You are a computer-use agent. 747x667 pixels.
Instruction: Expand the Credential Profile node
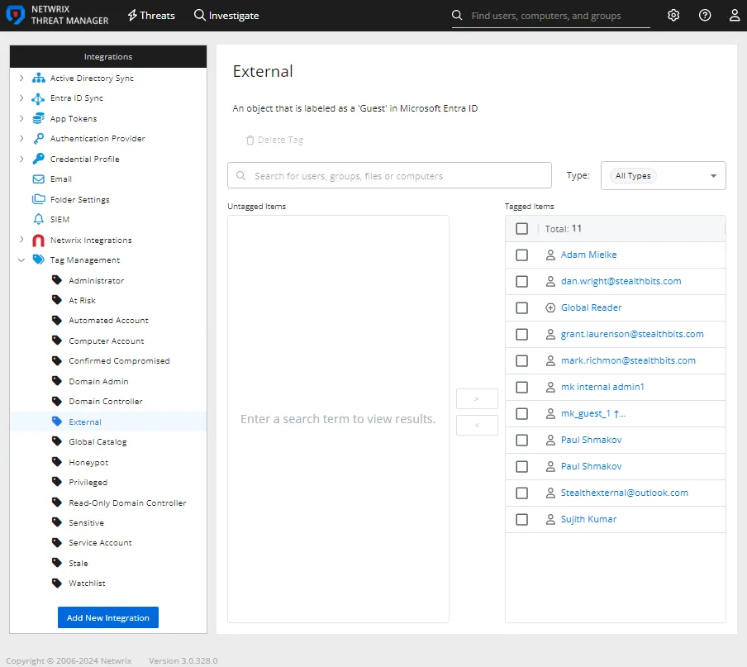click(21, 159)
